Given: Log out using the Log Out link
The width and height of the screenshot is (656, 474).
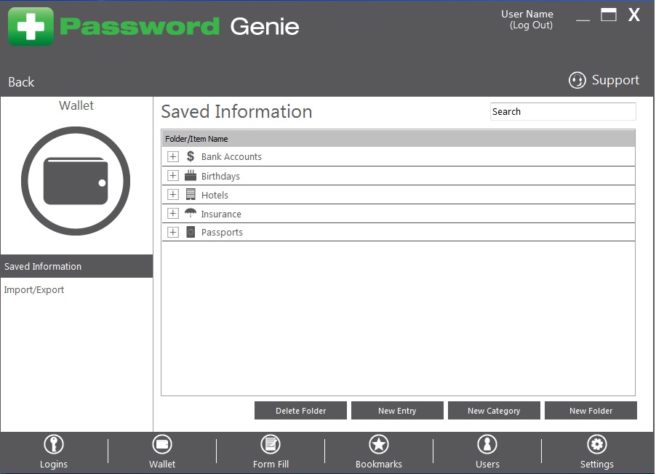Looking at the screenshot, I should [531, 25].
